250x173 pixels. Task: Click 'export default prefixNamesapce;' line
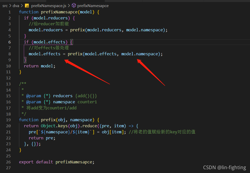[x=56, y=162]
